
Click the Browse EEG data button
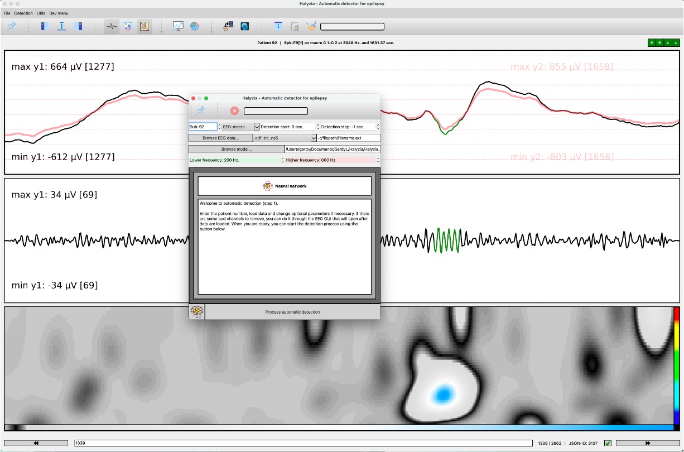click(220, 138)
